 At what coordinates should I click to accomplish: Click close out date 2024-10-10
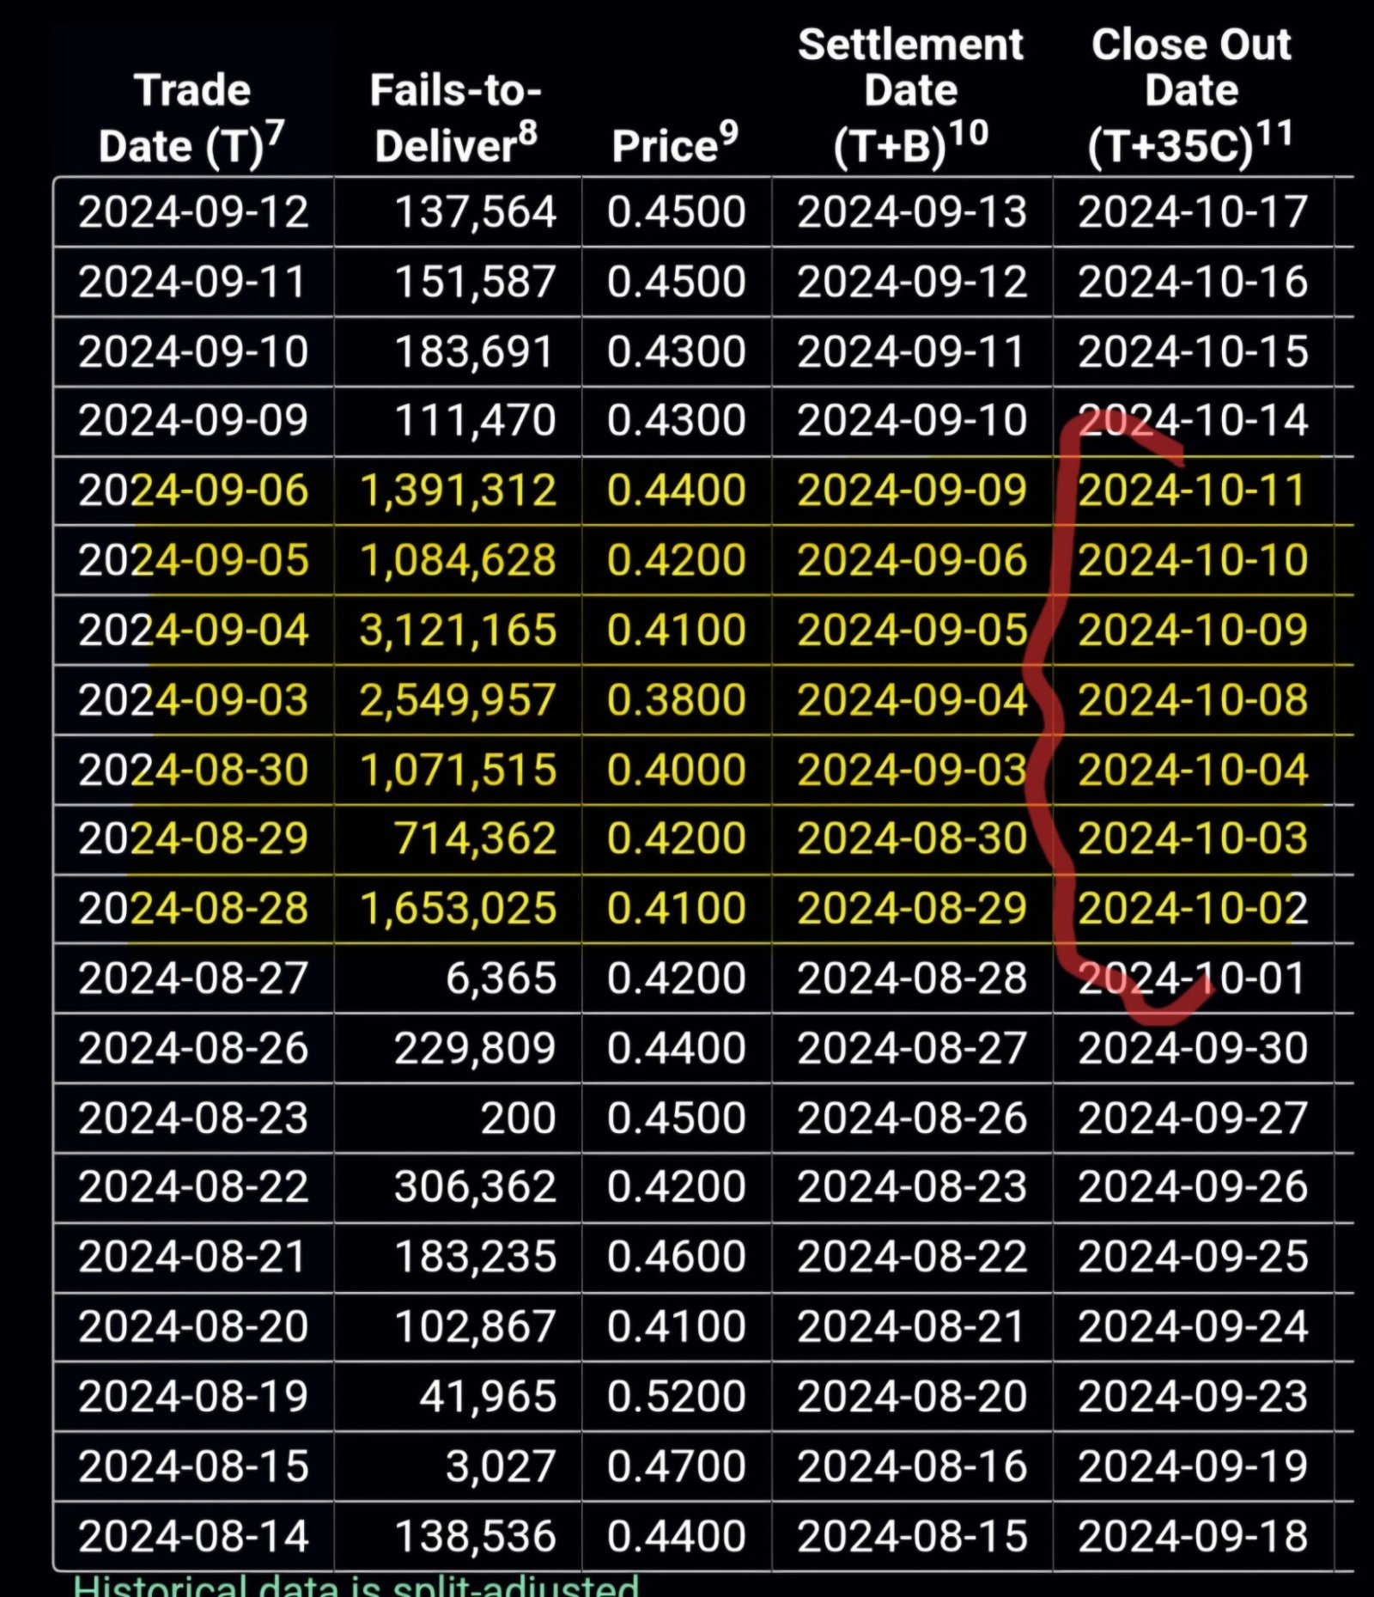[x=1193, y=560]
